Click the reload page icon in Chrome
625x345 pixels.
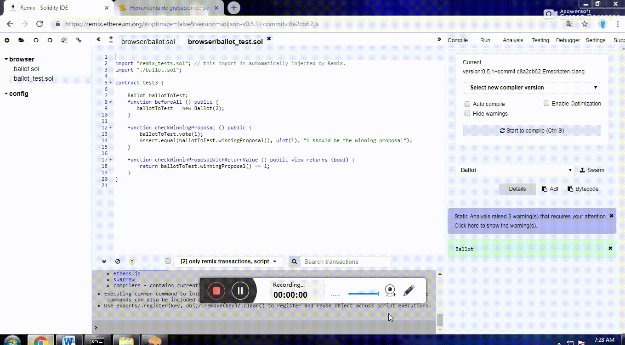40,24
